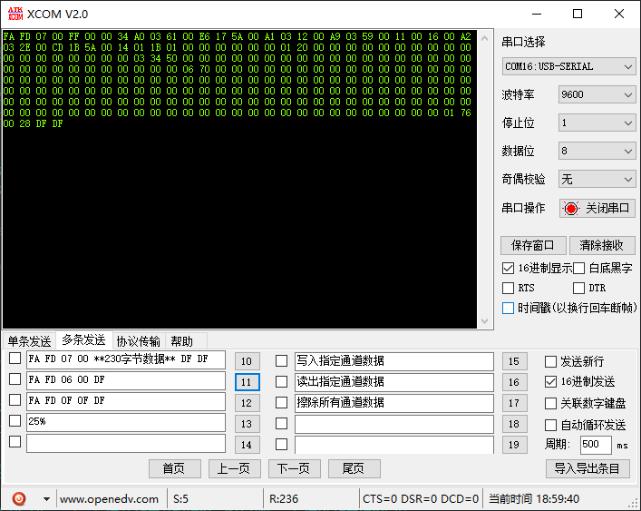Screen dimensions: 641x511
Task: Check the box beside the 25% entry
Action: tap(15, 420)
